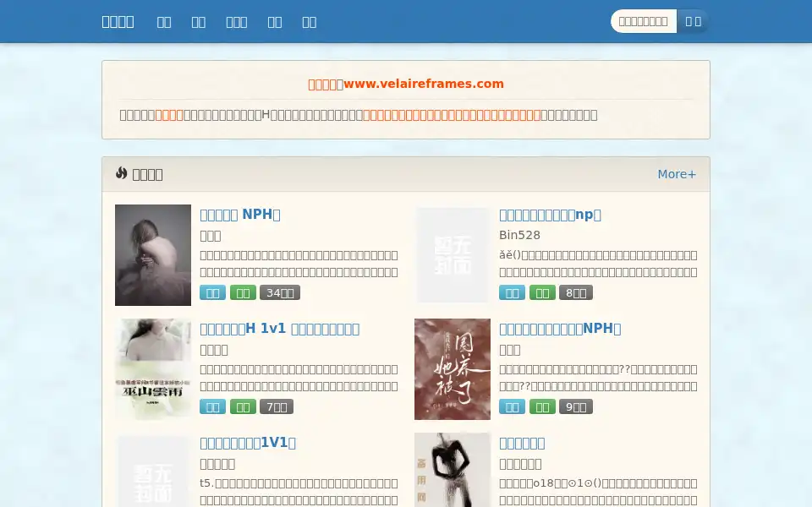Open the book title containing 1V1 in parentheses

pyautogui.click(x=248, y=443)
